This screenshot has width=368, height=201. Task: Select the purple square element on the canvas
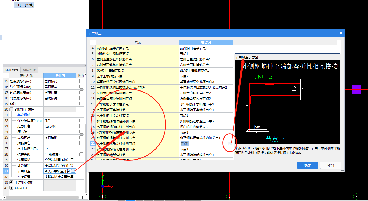pyautogui.click(x=356, y=89)
